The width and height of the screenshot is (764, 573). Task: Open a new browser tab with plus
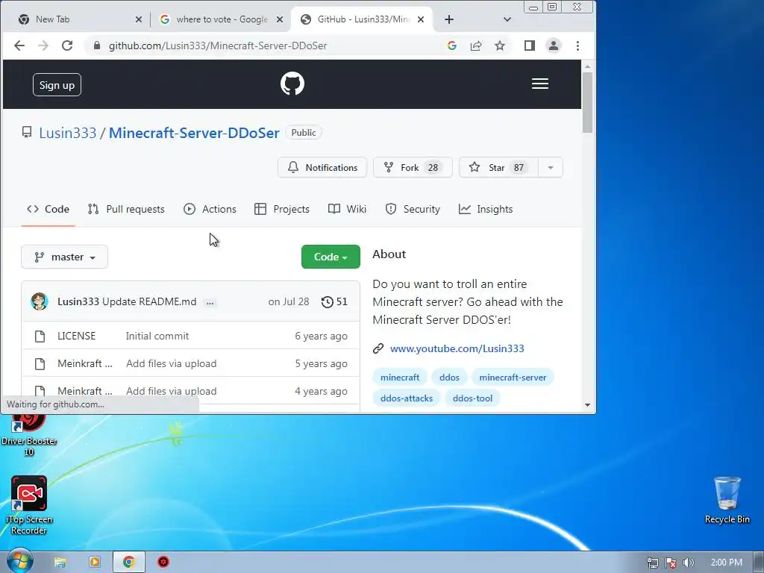[x=449, y=19]
